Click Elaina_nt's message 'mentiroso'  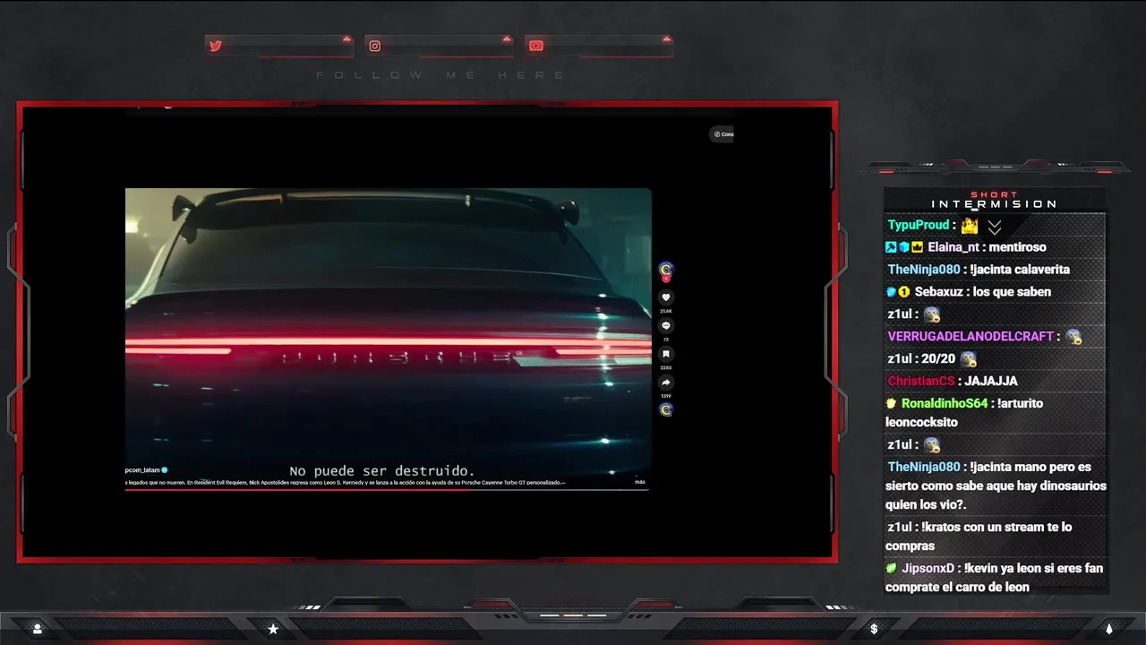[1017, 247]
